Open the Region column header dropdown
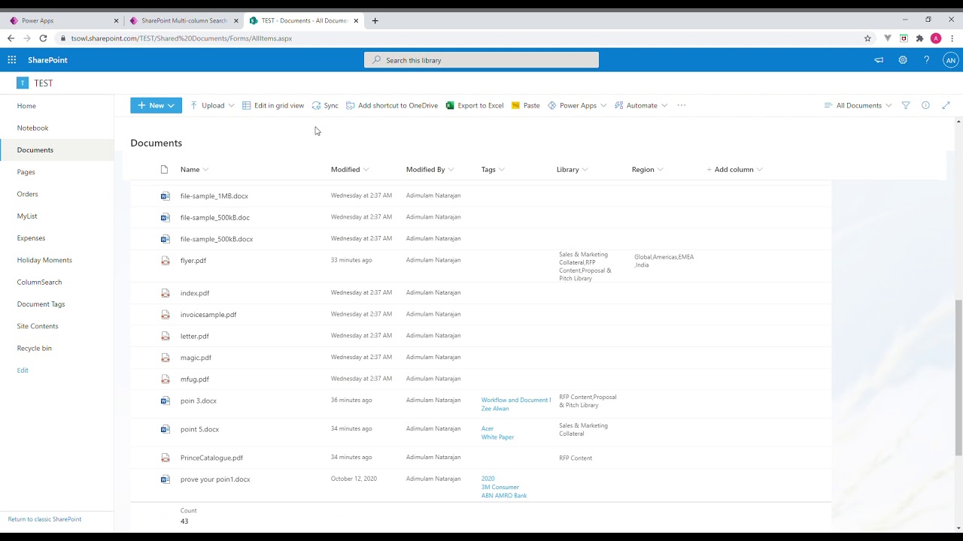Screen dimensions: 963x541 [x=648, y=170]
